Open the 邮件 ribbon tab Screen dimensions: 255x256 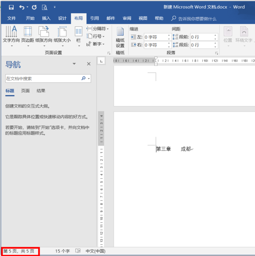tap(110, 18)
